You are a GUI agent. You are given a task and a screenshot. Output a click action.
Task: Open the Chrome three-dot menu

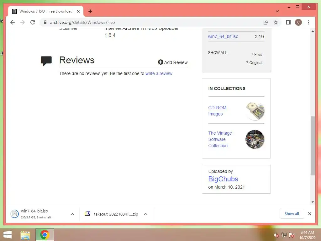(x=308, y=22)
